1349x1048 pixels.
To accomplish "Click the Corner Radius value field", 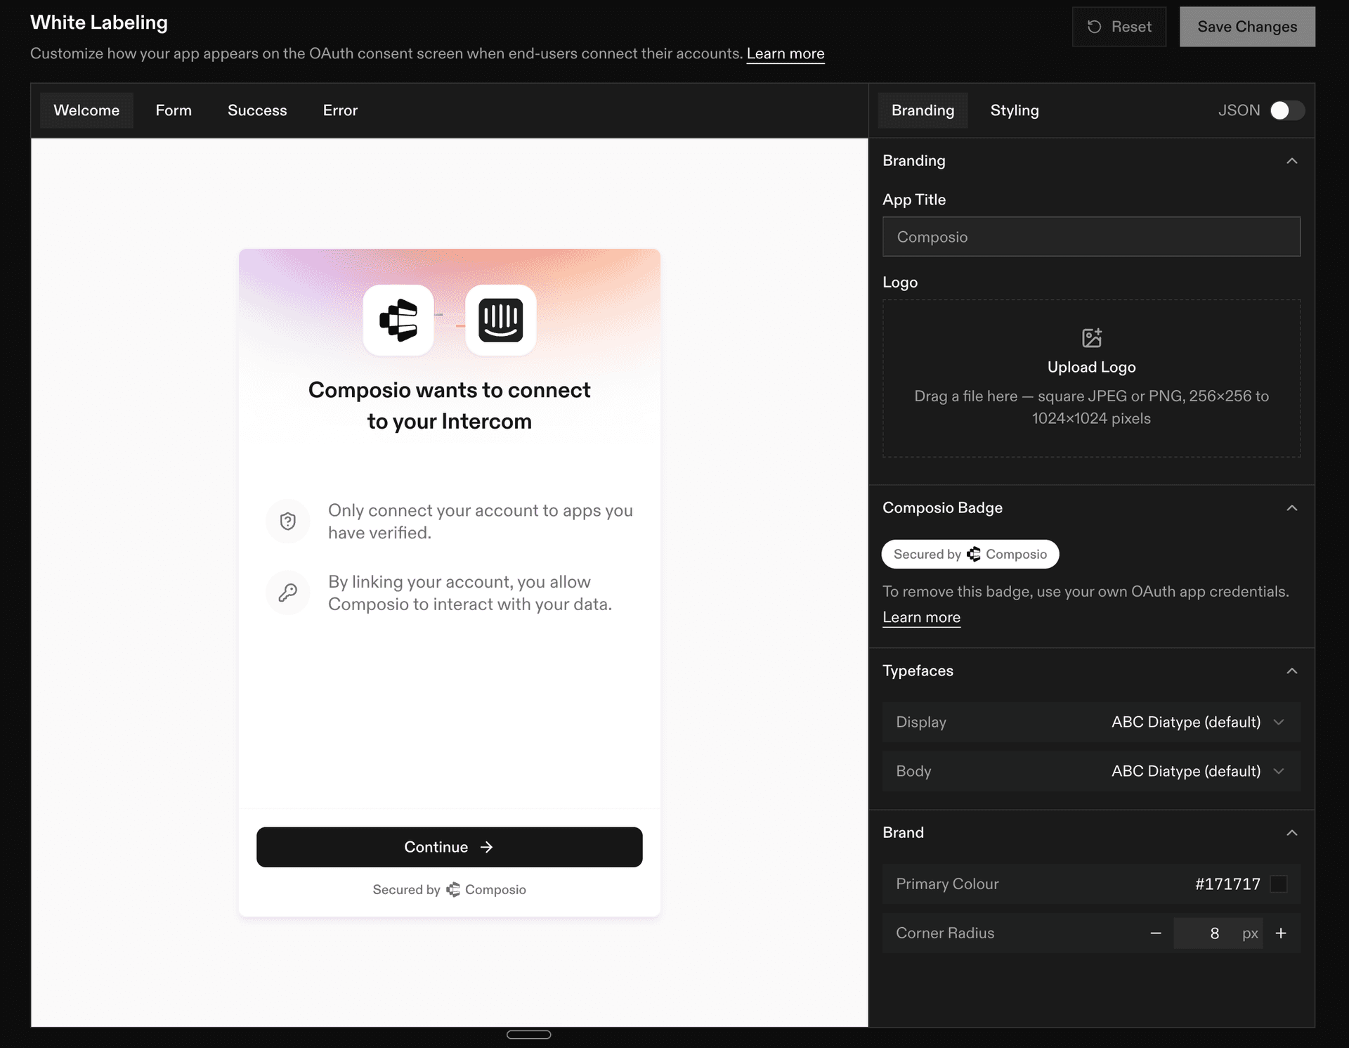I will click(x=1218, y=933).
